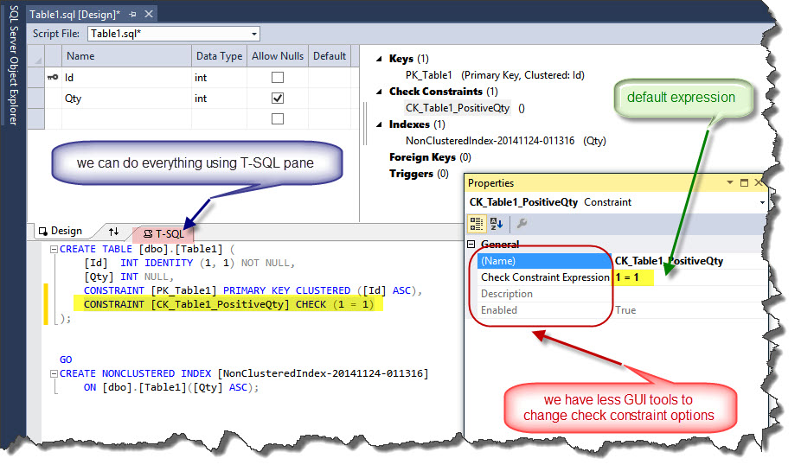Collapse the CREATE TABLE code block
Screen dimensions: 801x471
pyautogui.click(x=54, y=250)
